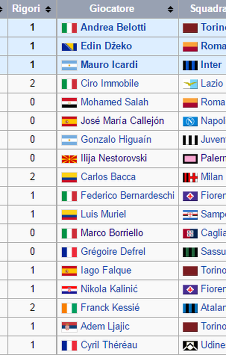Sort the table by Rigori column

coord(48,9)
